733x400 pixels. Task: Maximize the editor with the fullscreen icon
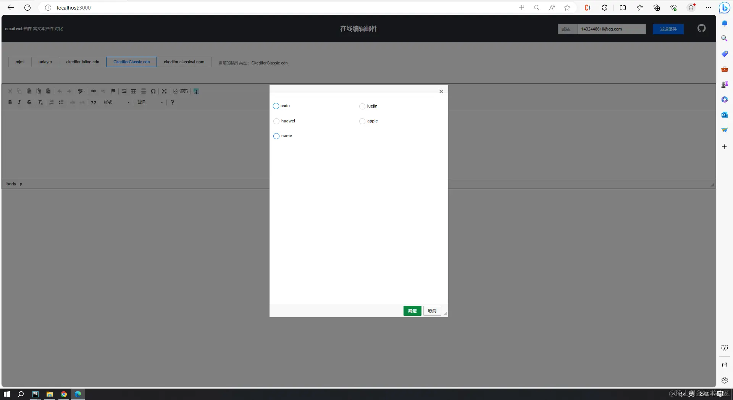coord(164,92)
